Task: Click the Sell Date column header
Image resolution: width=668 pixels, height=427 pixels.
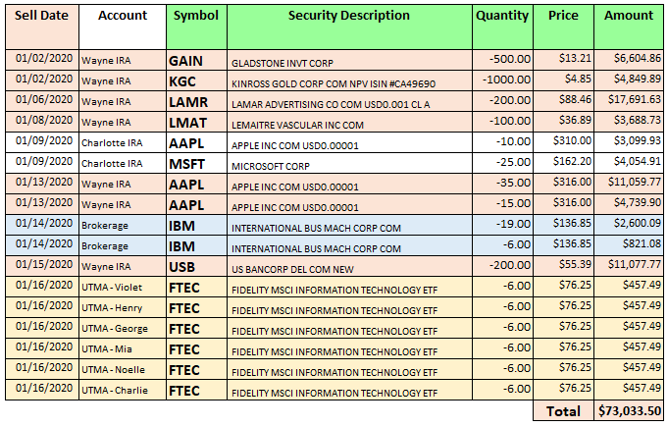Action: click(x=40, y=16)
